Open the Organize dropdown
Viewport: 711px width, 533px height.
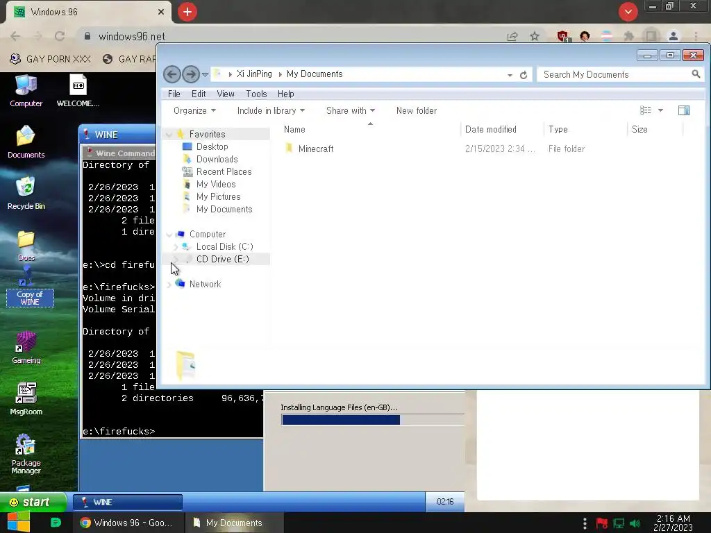tap(194, 110)
